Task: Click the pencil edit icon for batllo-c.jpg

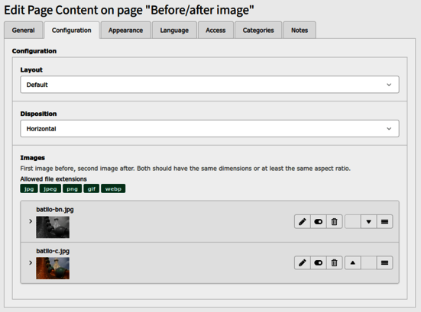Action: [303, 263]
